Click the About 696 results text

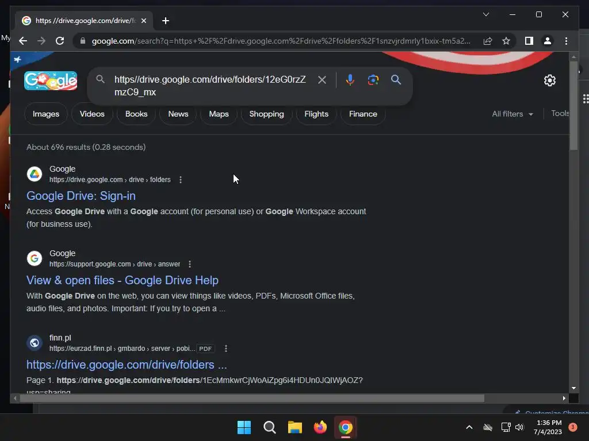tap(86, 148)
